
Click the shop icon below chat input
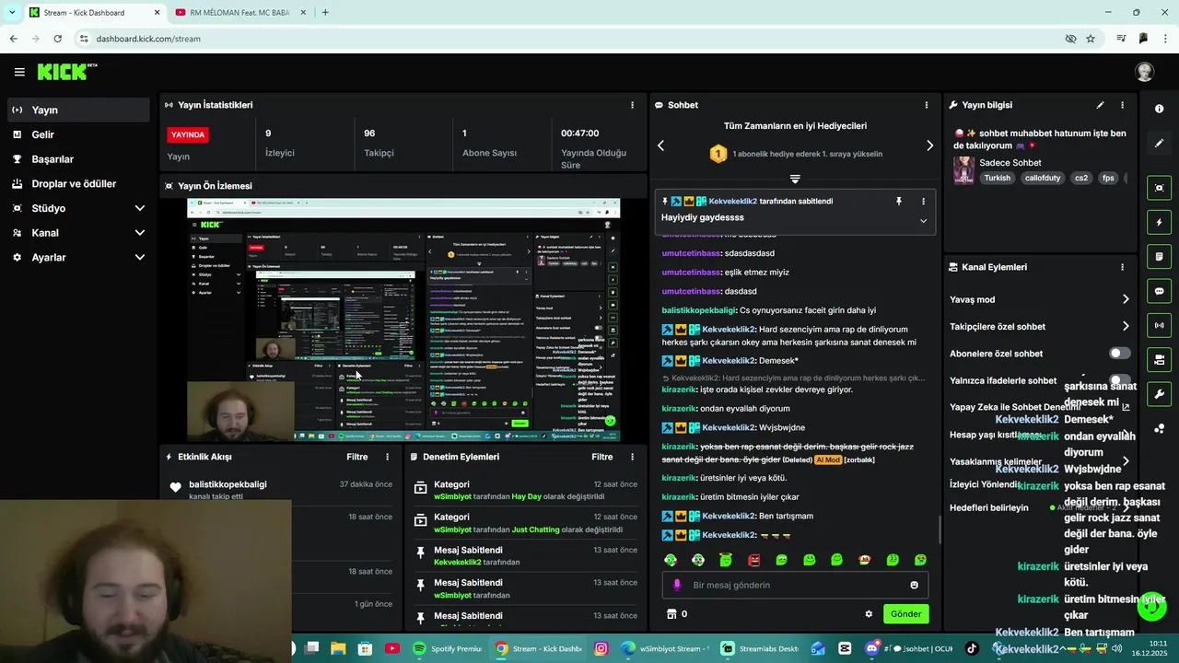[671, 614]
